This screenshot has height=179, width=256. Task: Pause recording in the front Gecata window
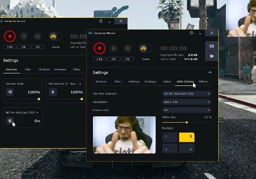click(x=114, y=48)
